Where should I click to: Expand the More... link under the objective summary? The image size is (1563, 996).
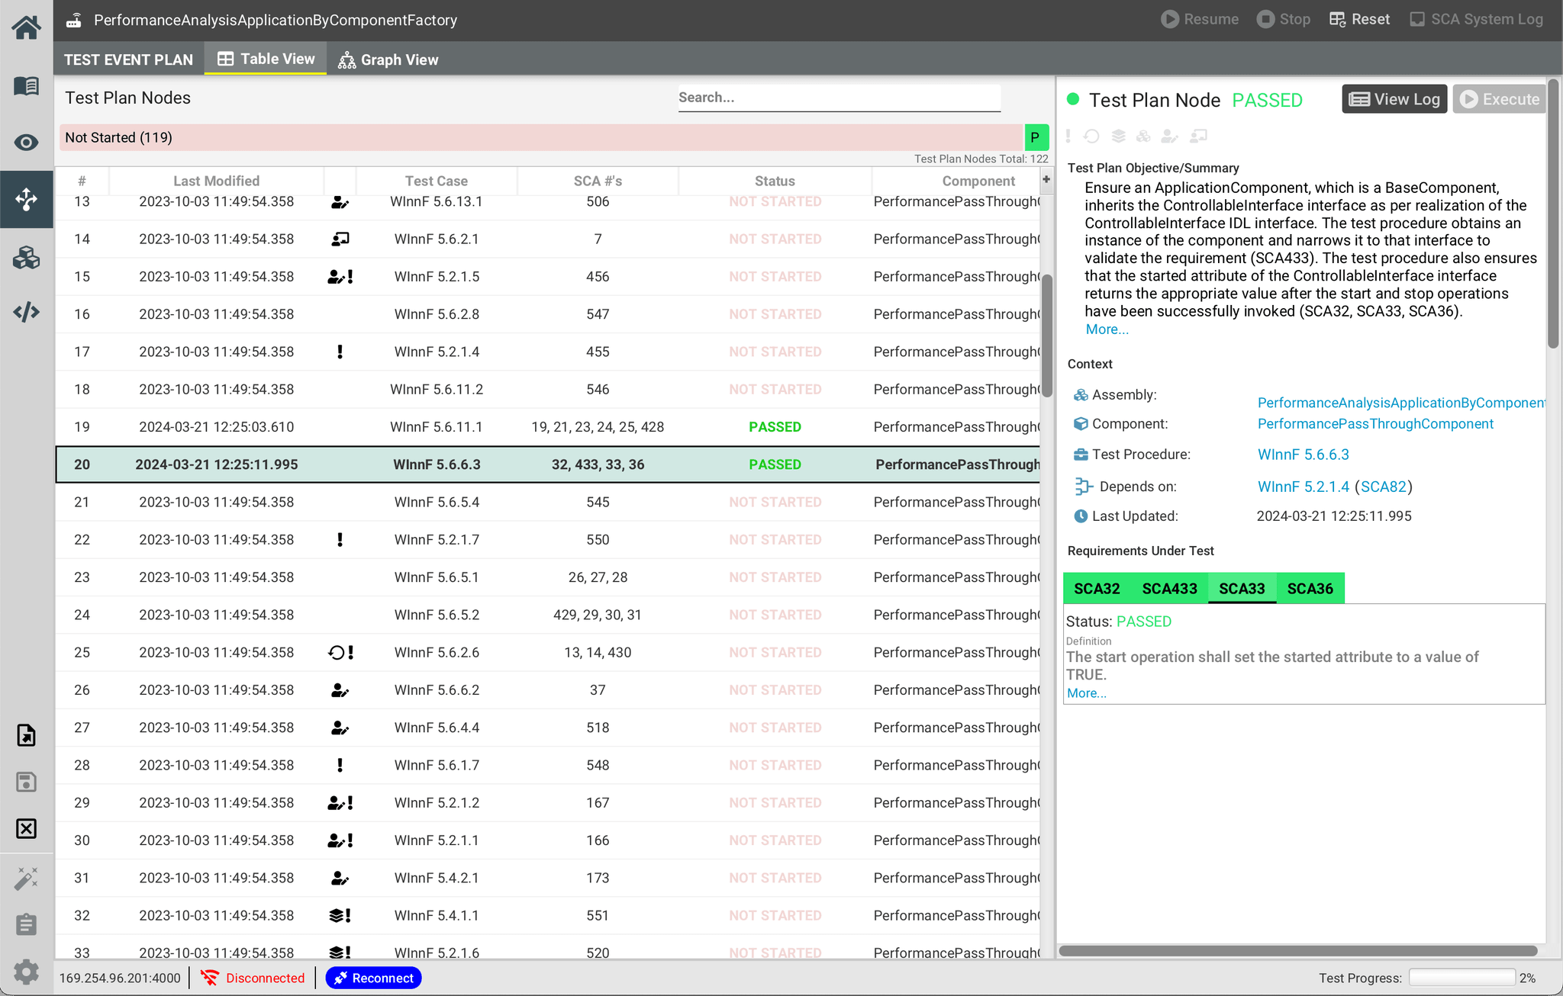(x=1107, y=329)
